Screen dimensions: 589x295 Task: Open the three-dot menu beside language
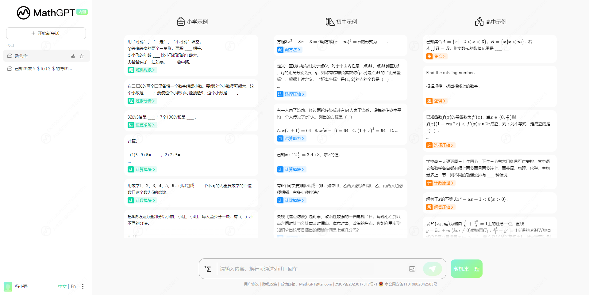coord(83,286)
